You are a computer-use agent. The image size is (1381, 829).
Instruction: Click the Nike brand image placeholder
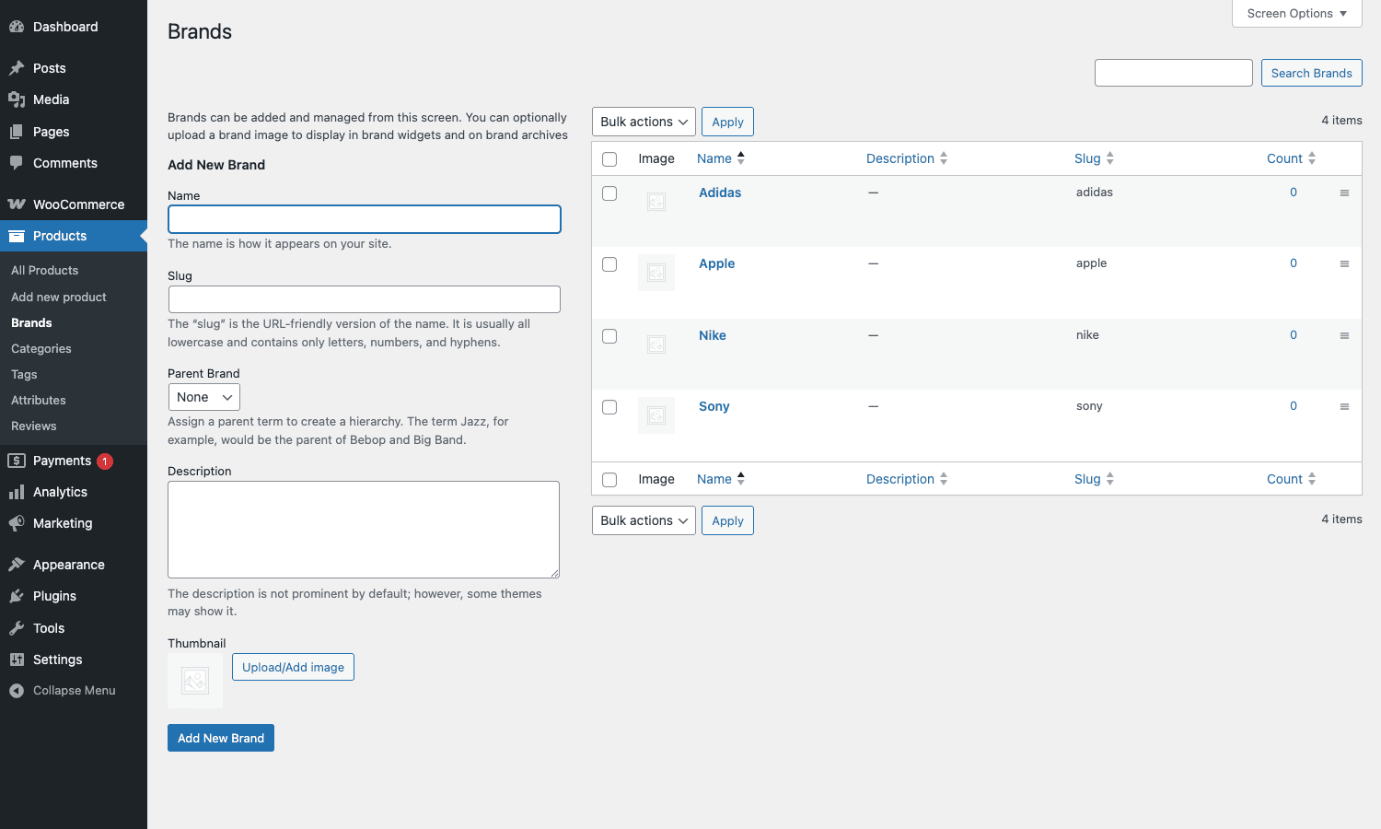pyautogui.click(x=656, y=344)
